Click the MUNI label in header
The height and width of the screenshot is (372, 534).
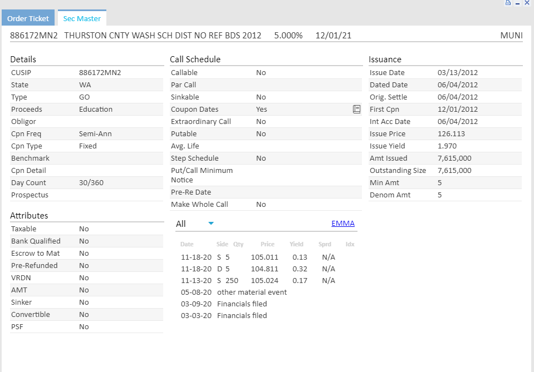click(512, 36)
